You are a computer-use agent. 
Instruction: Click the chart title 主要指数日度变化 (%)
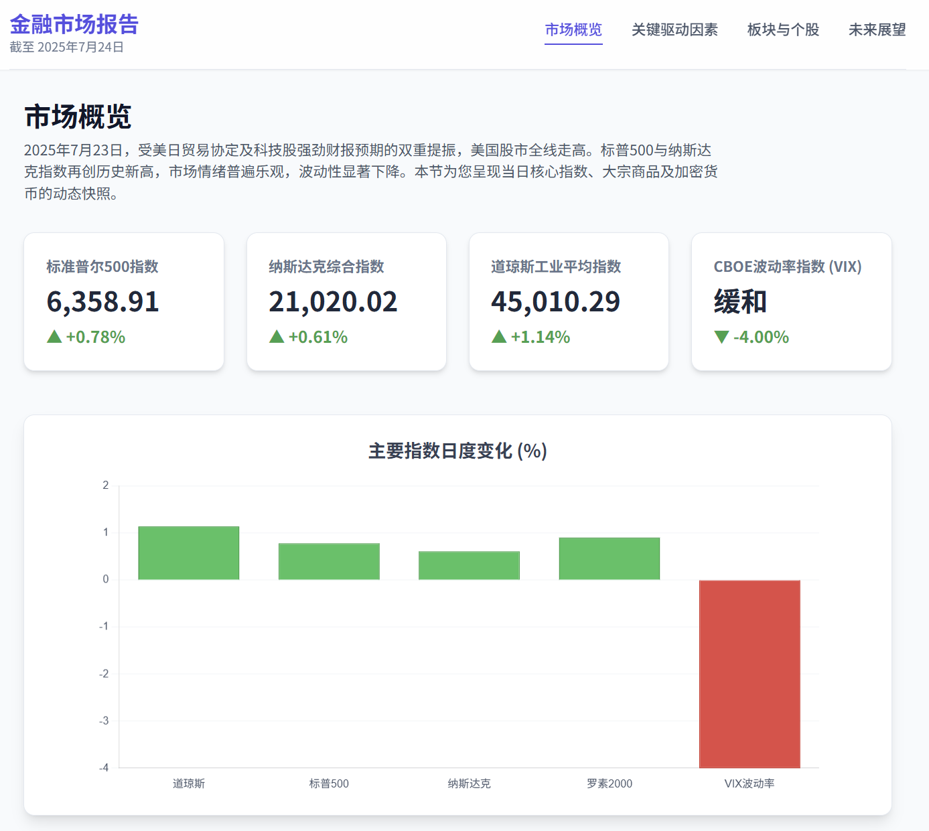pyautogui.click(x=457, y=451)
